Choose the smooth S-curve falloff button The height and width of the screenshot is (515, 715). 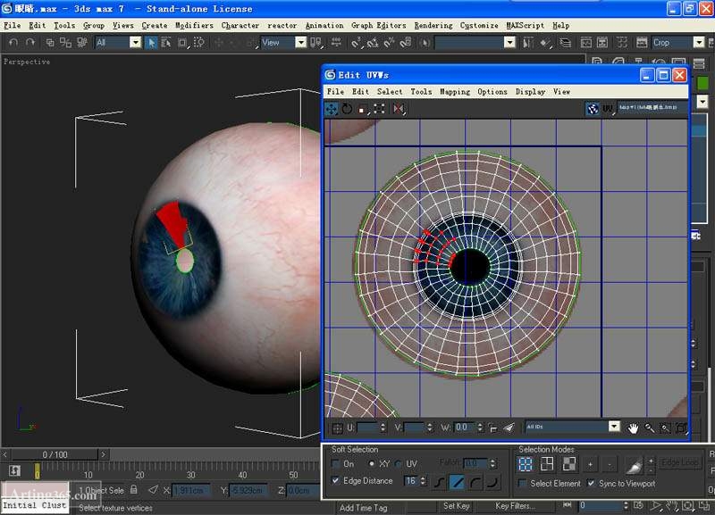pos(438,482)
